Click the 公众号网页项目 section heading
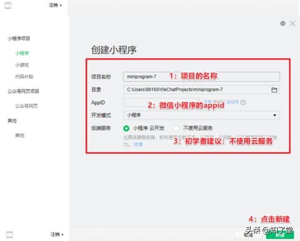 [x=23, y=91]
